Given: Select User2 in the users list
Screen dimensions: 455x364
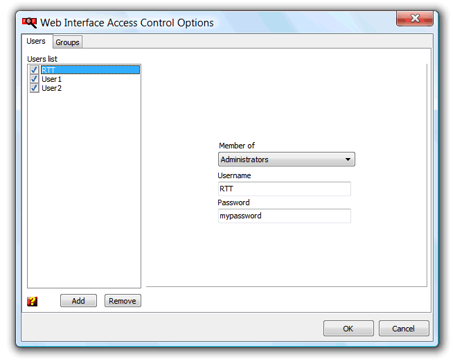Looking at the screenshot, I should pyautogui.click(x=51, y=88).
